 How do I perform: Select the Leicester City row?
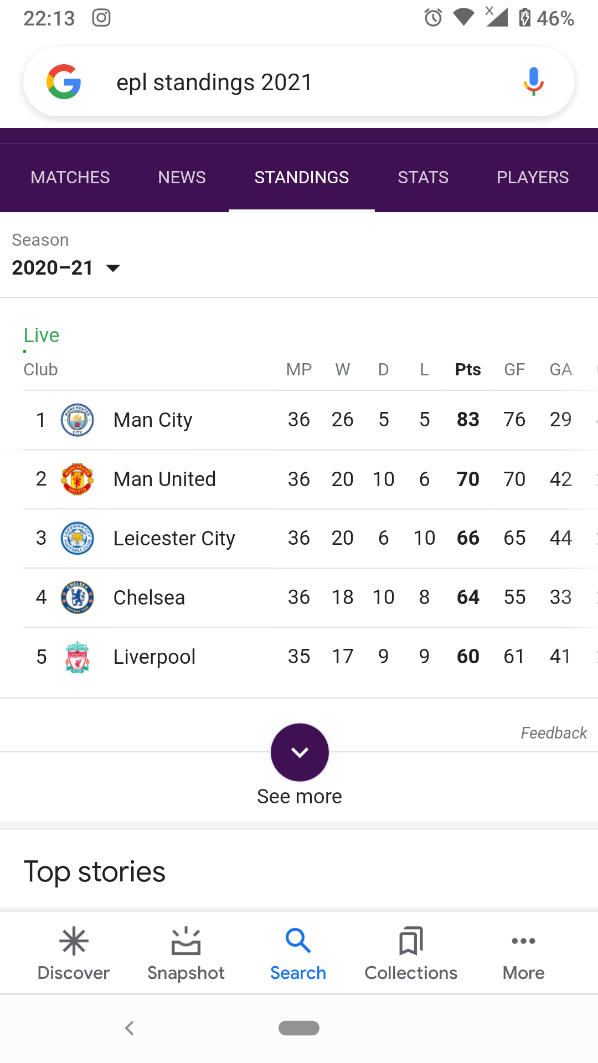174,539
